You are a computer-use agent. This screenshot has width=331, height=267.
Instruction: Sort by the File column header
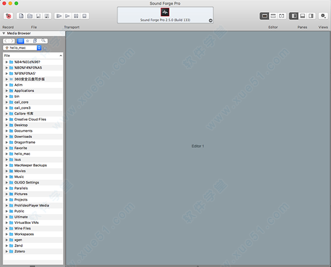33,56
